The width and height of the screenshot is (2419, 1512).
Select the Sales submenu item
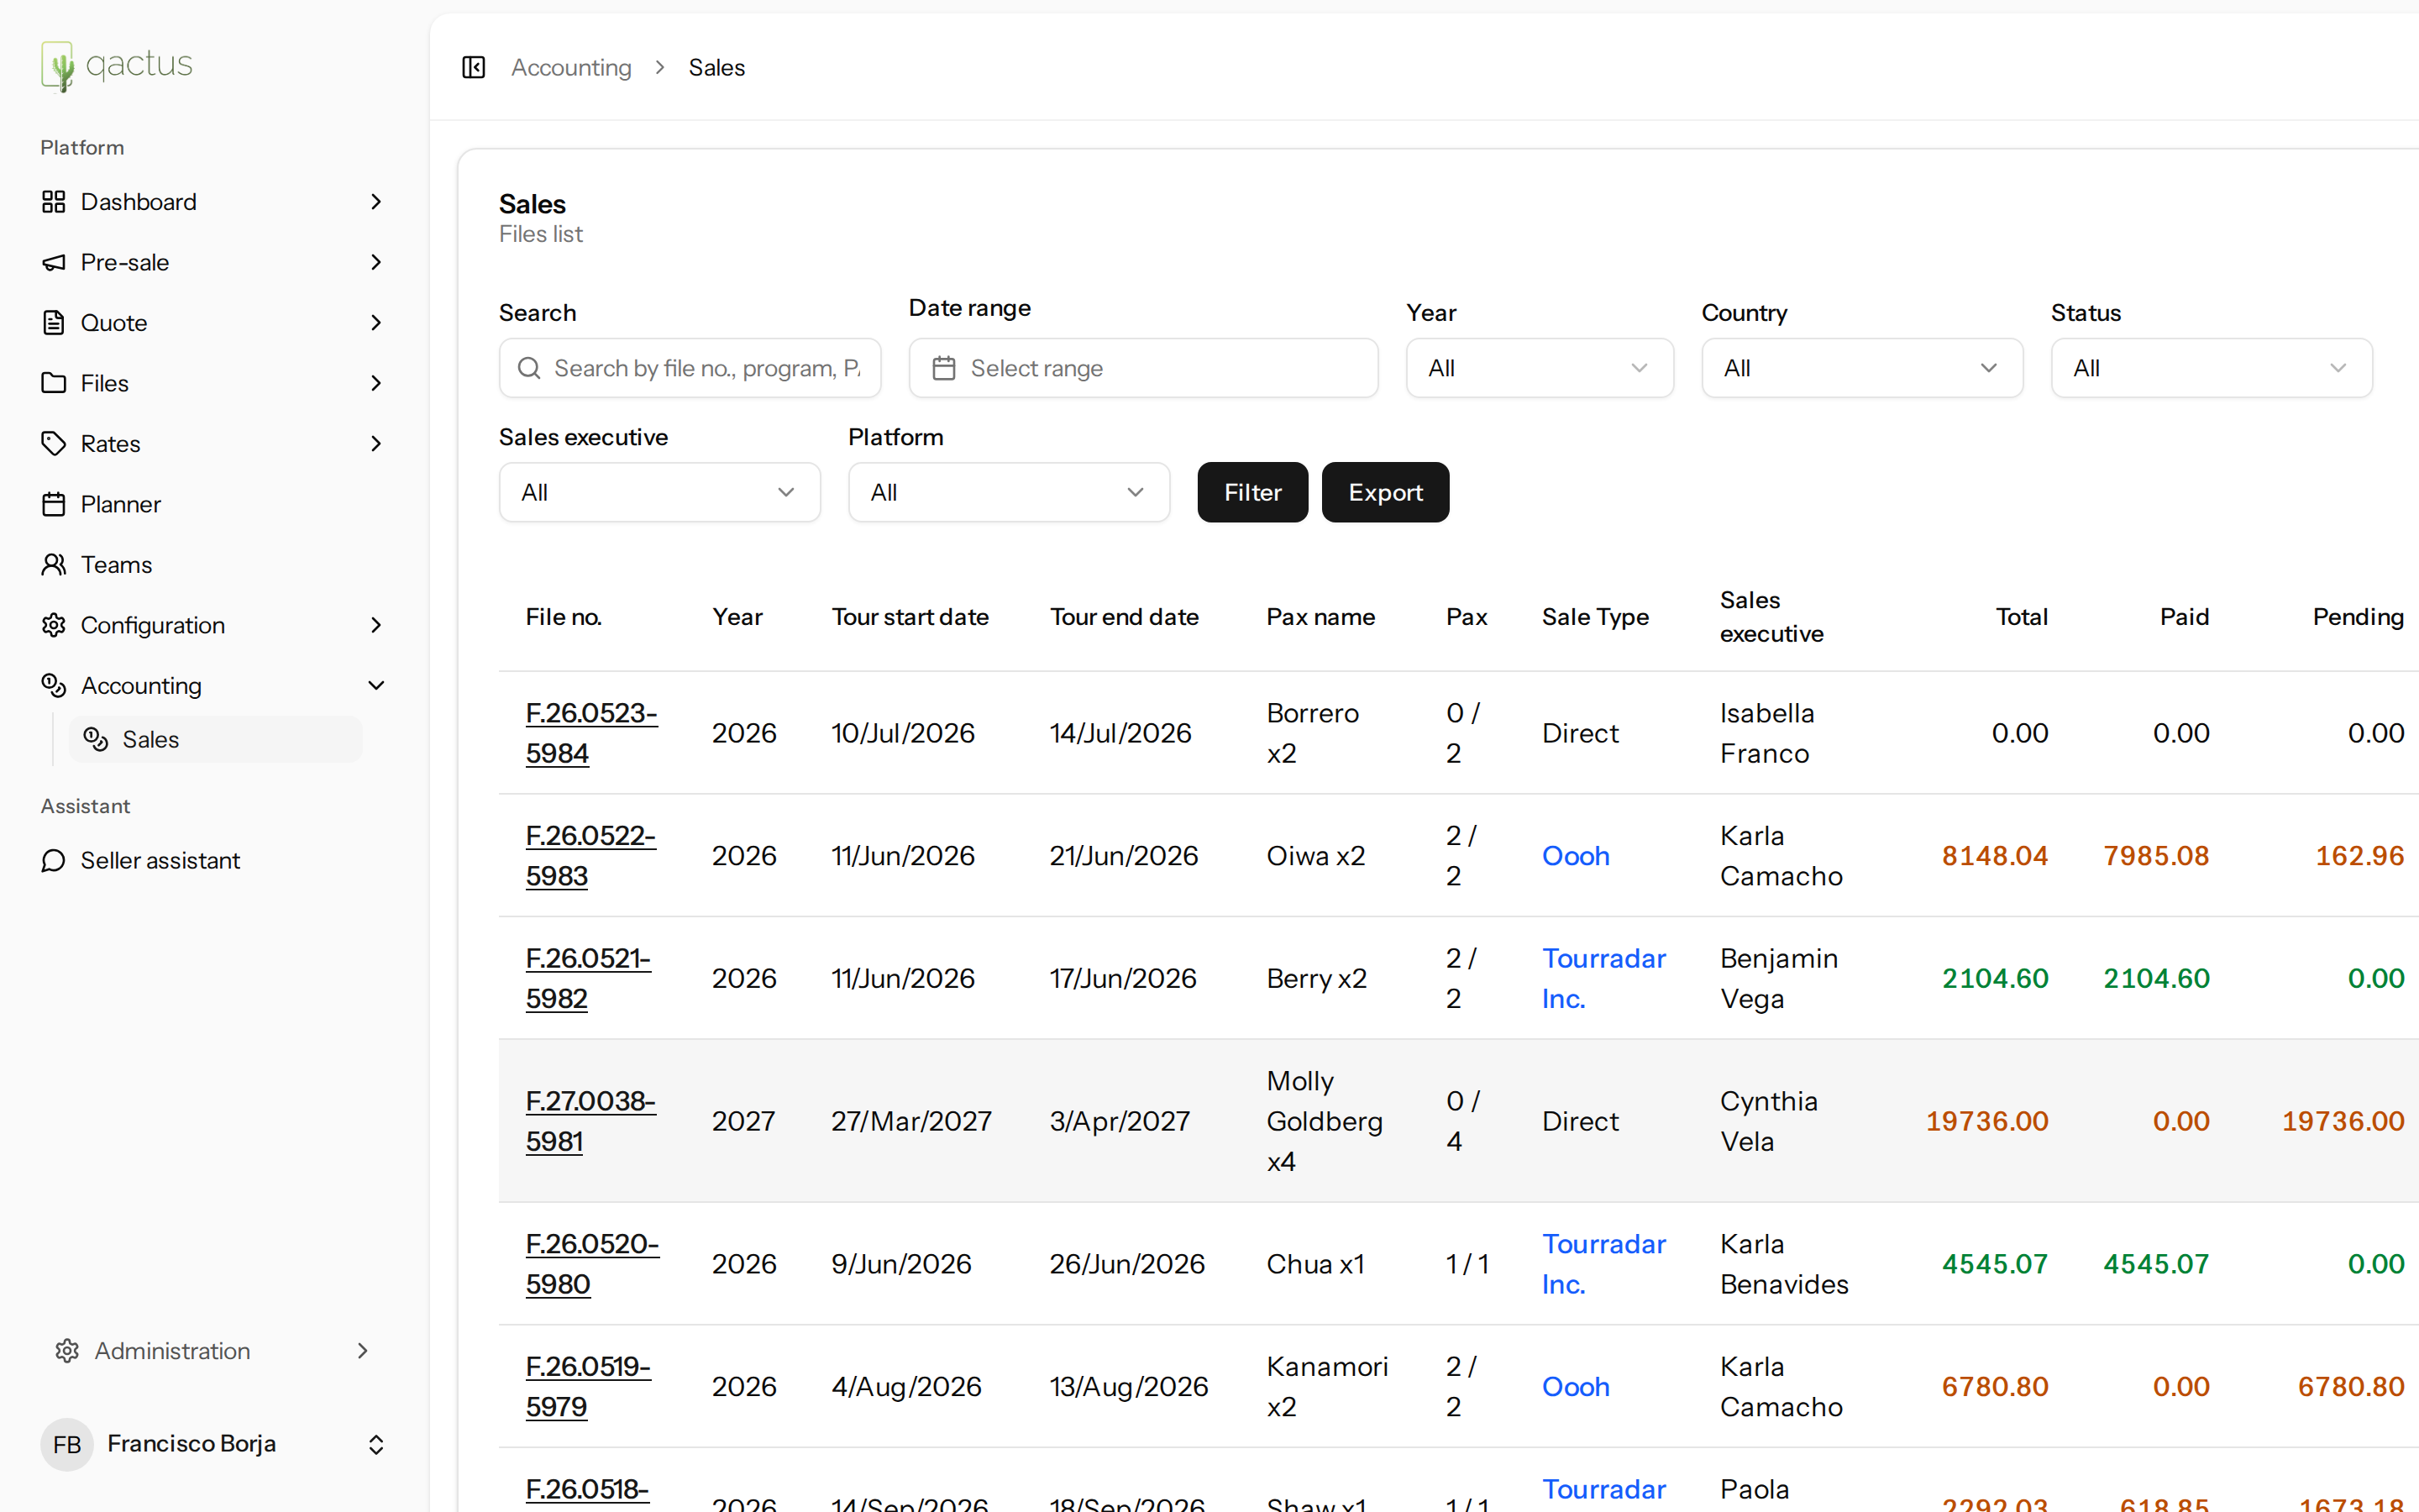pyautogui.click(x=215, y=739)
